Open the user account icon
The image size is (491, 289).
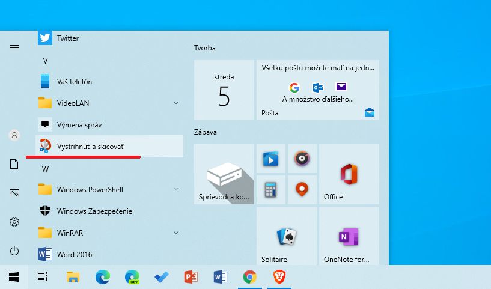point(14,135)
